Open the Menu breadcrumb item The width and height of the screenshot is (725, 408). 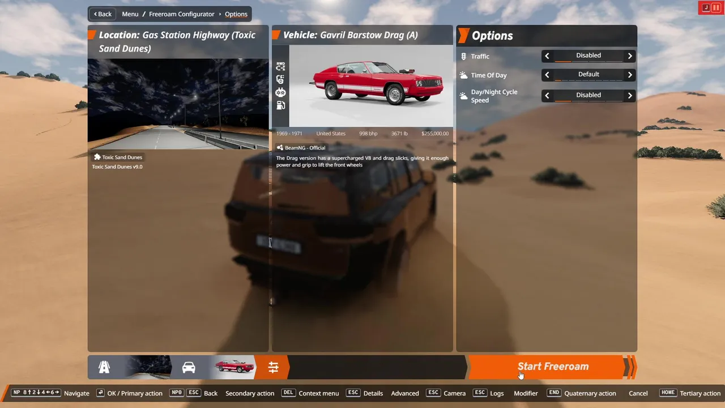(x=130, y=14)
